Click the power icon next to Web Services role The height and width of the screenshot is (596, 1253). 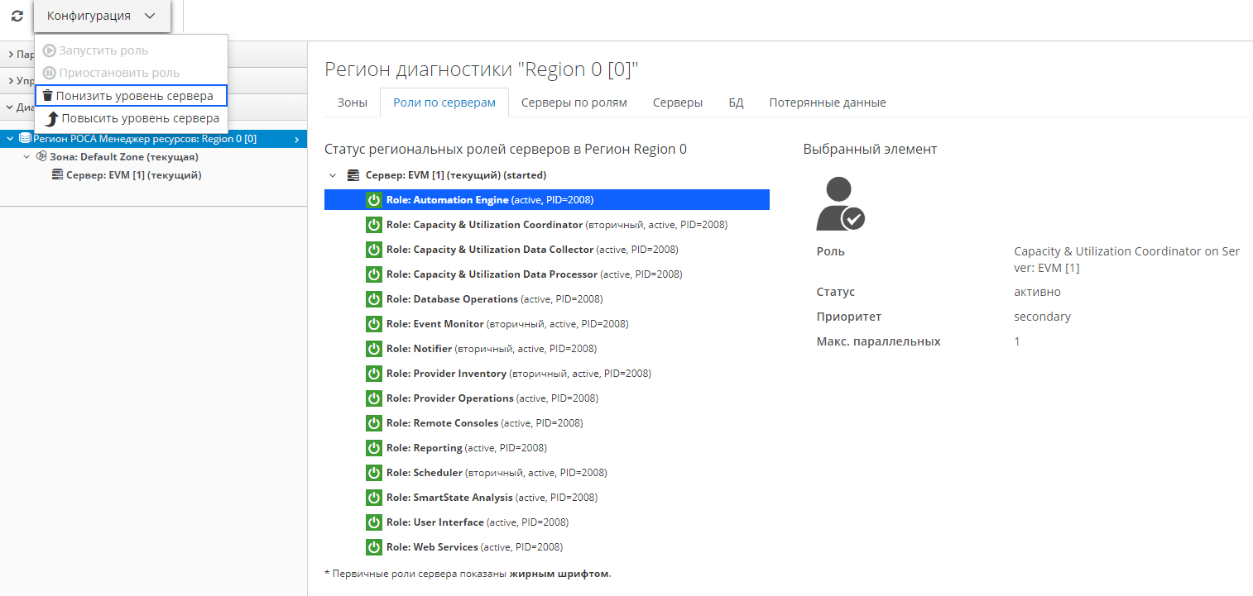tap(374, 547)
